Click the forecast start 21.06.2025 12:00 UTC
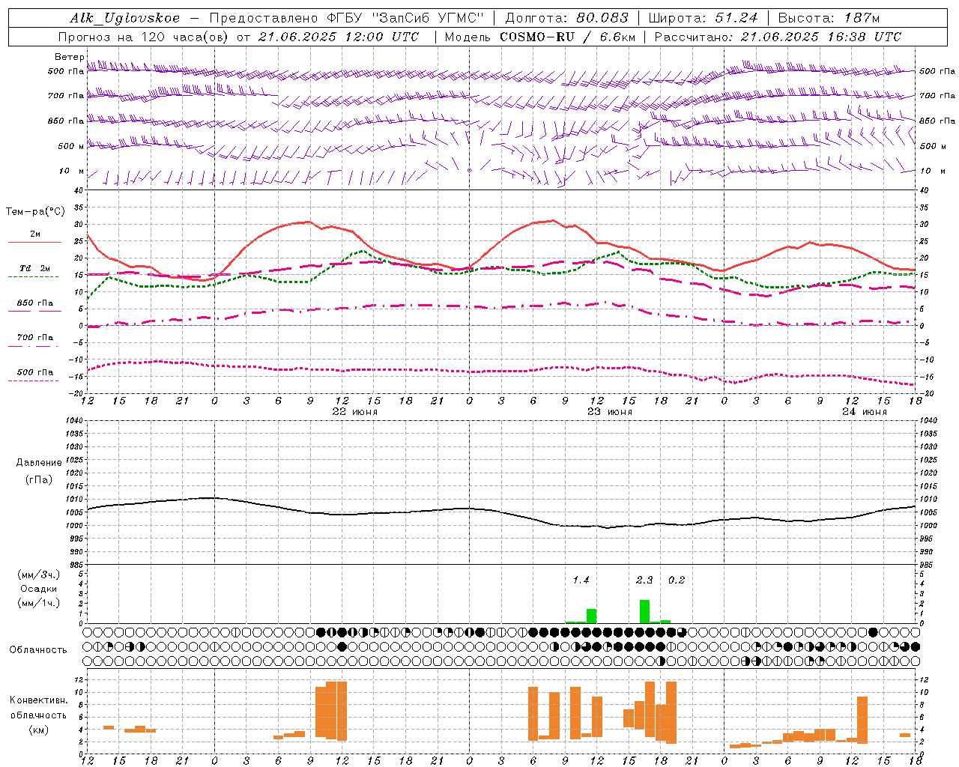The height and width of the screenshot is (767, 959). coord(339,37)
